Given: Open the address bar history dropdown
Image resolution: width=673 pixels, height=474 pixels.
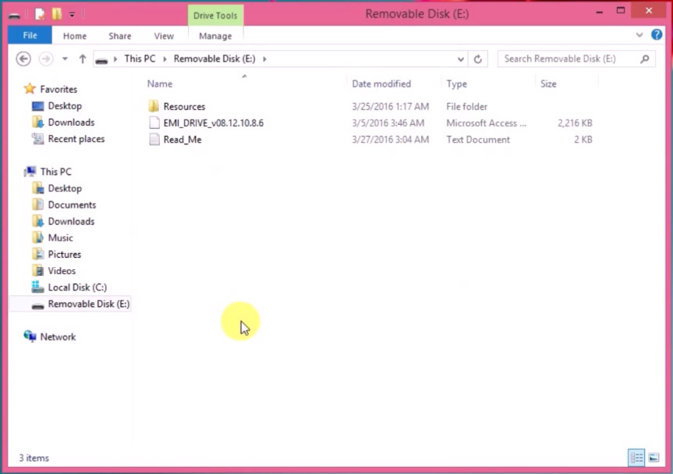Looking at the screenshot, I should [x=461, y=59].
